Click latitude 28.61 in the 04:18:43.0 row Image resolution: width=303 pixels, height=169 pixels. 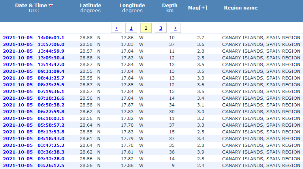point(86,139)
